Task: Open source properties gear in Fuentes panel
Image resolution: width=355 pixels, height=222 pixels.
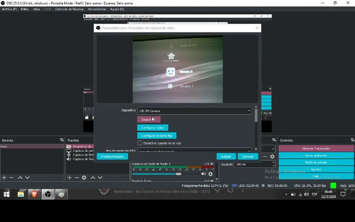Action: [84, 178]
